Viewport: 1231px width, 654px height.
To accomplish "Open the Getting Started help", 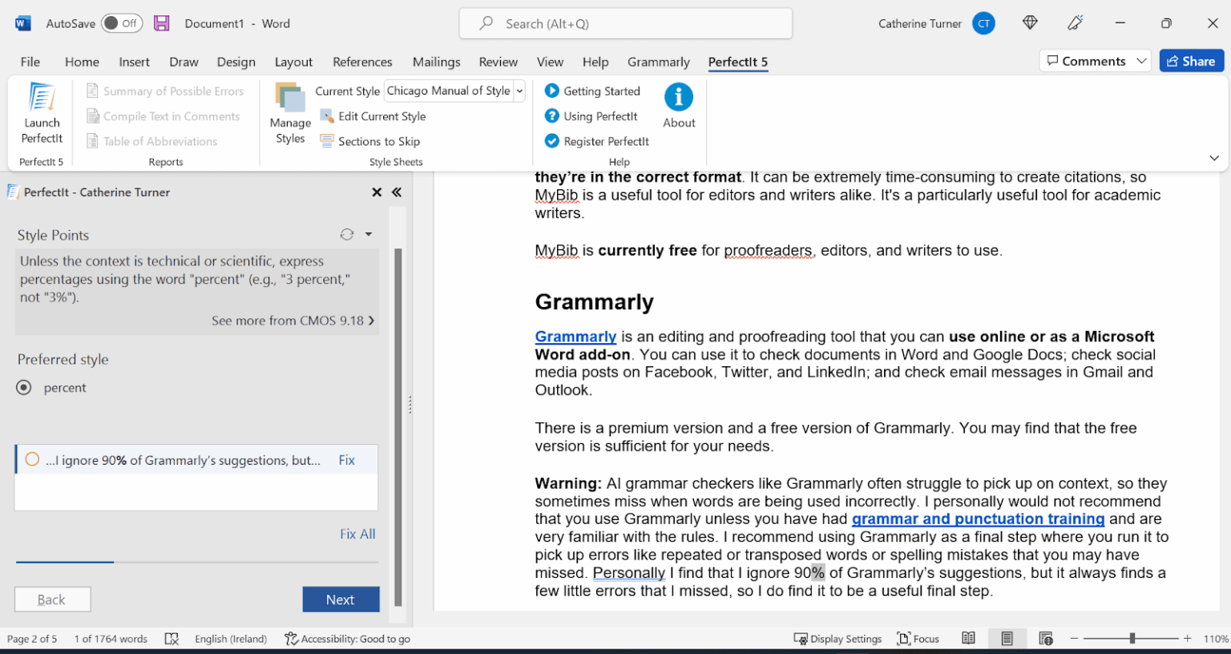I will [x=591, y=91].
